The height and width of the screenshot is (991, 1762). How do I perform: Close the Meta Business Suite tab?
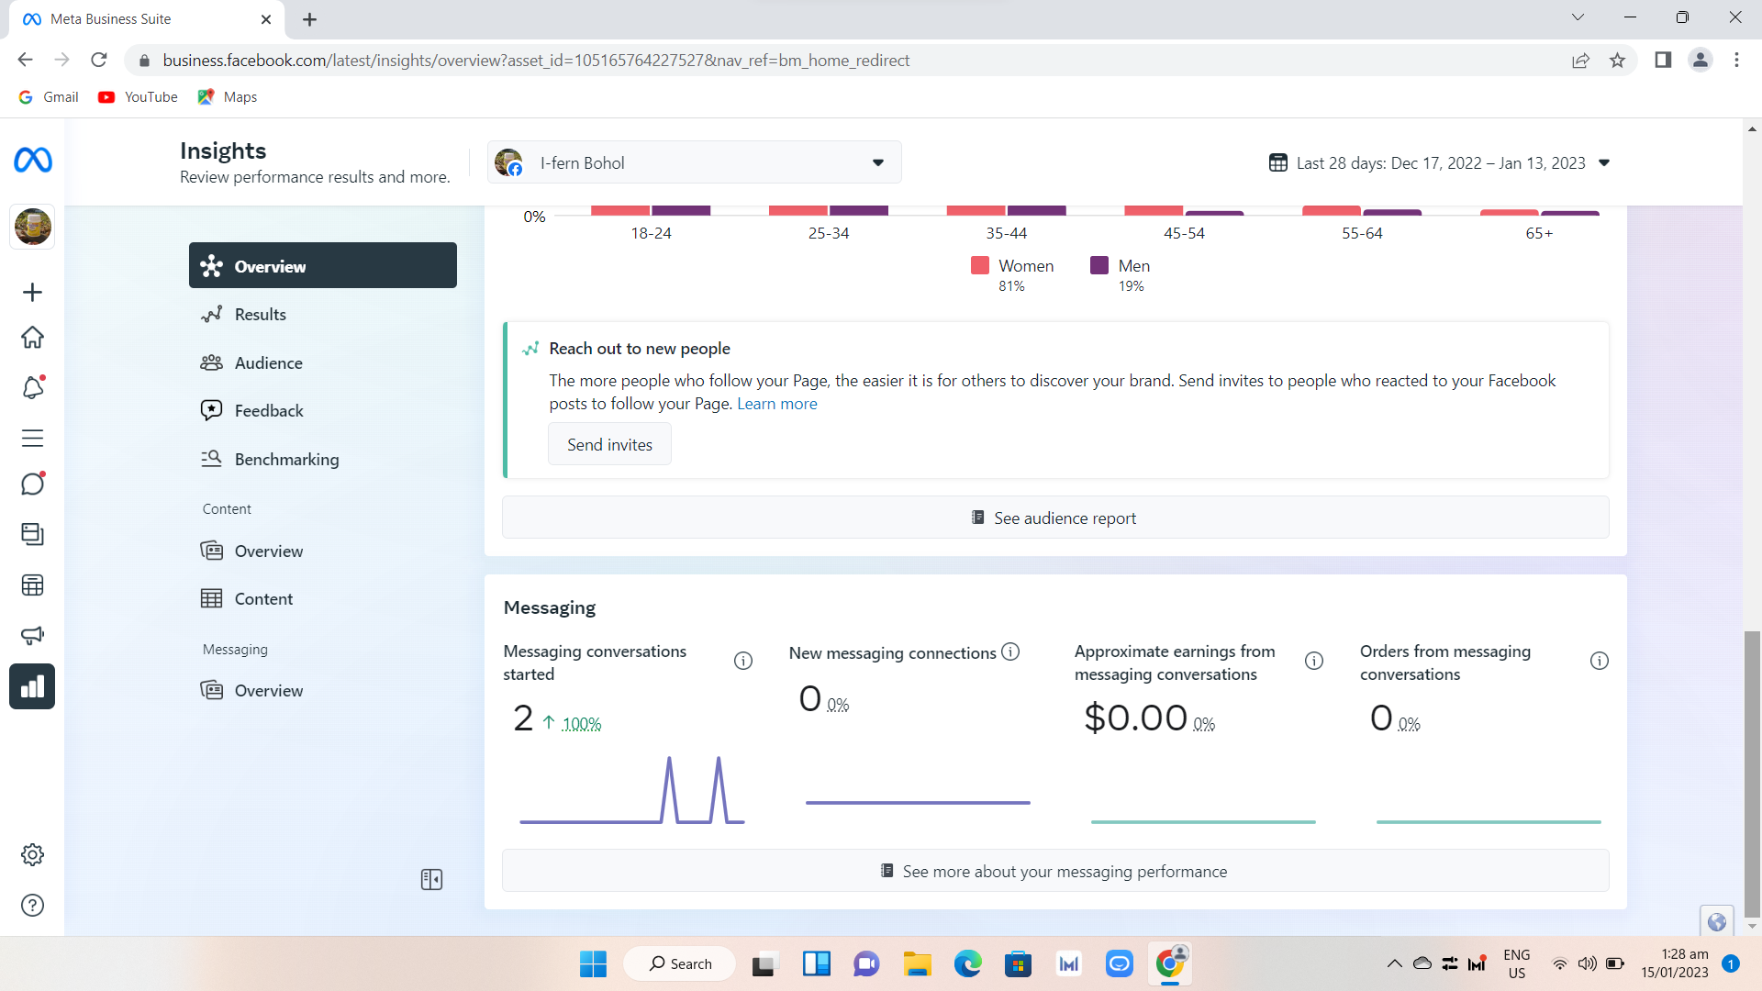pos(266,19)
